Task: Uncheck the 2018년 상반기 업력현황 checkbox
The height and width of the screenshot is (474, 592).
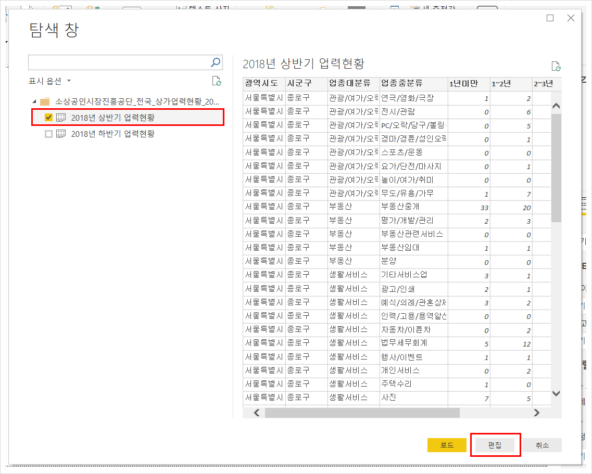Action: pos(48,118)
